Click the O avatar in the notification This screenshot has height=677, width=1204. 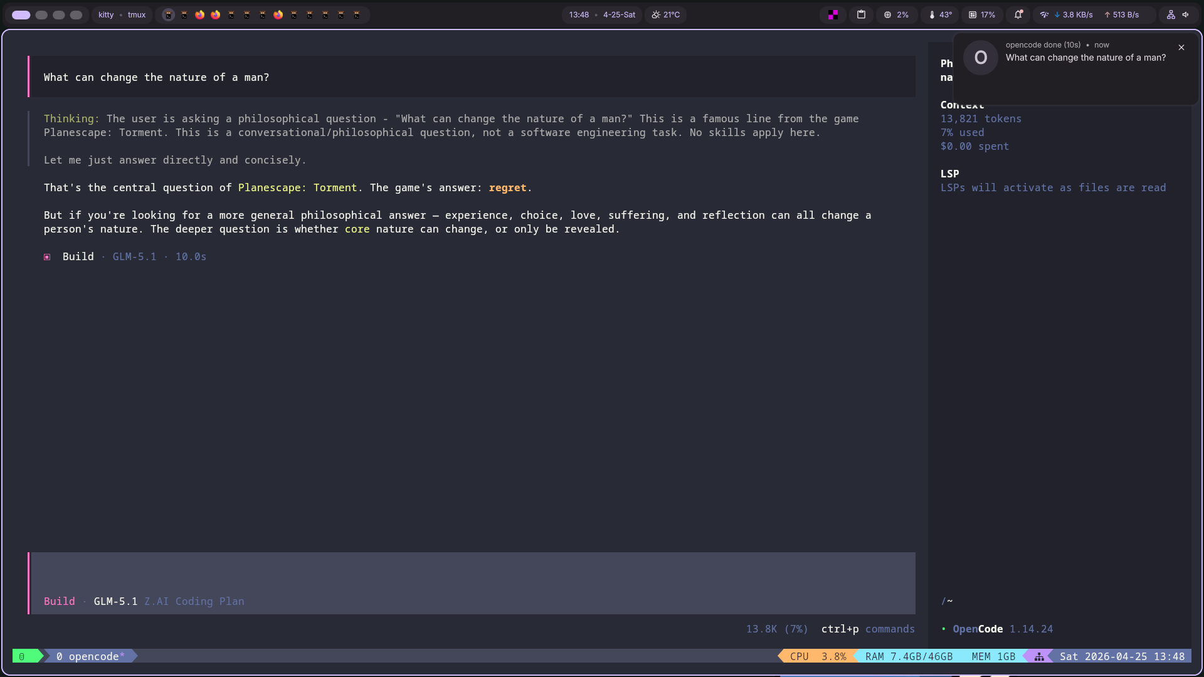click(981, 58)
